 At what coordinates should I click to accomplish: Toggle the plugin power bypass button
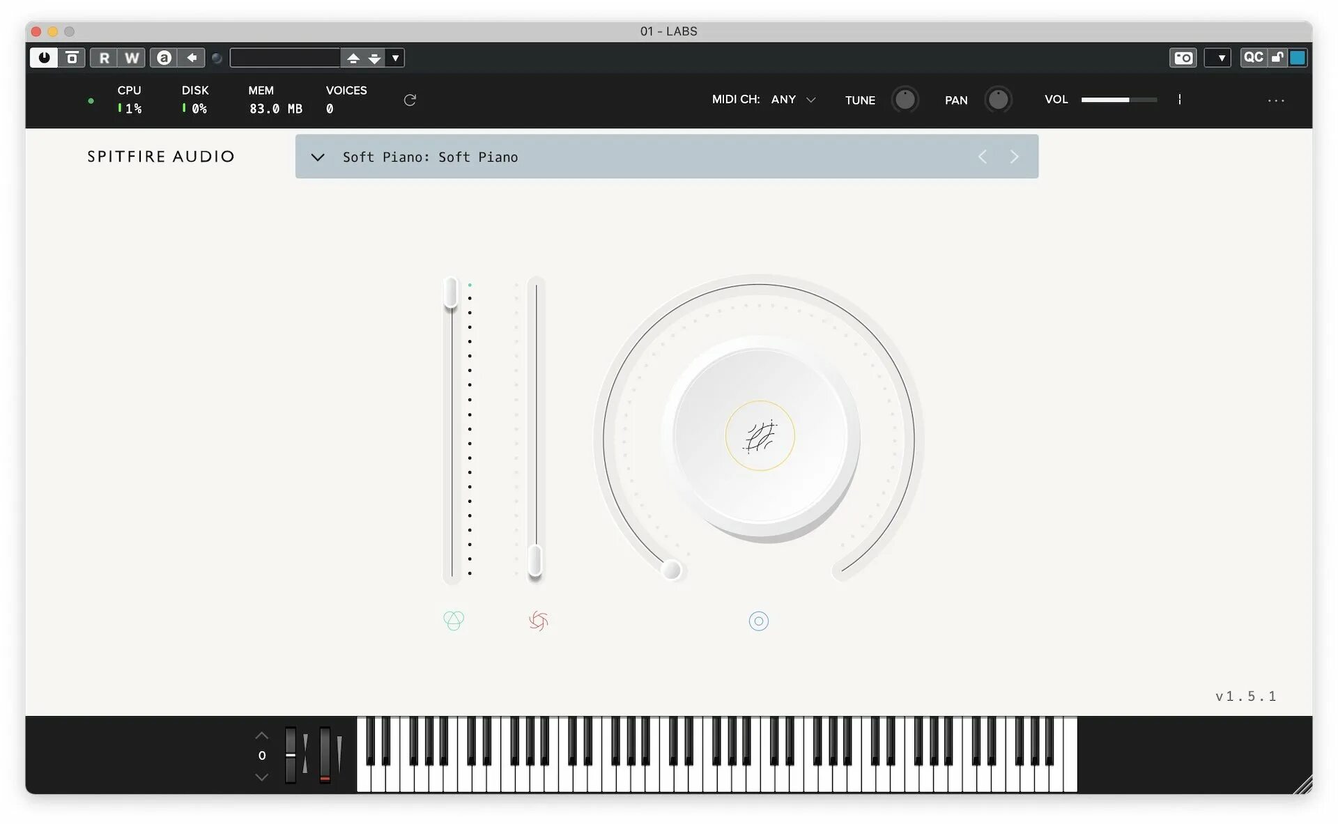coord(44,58)
